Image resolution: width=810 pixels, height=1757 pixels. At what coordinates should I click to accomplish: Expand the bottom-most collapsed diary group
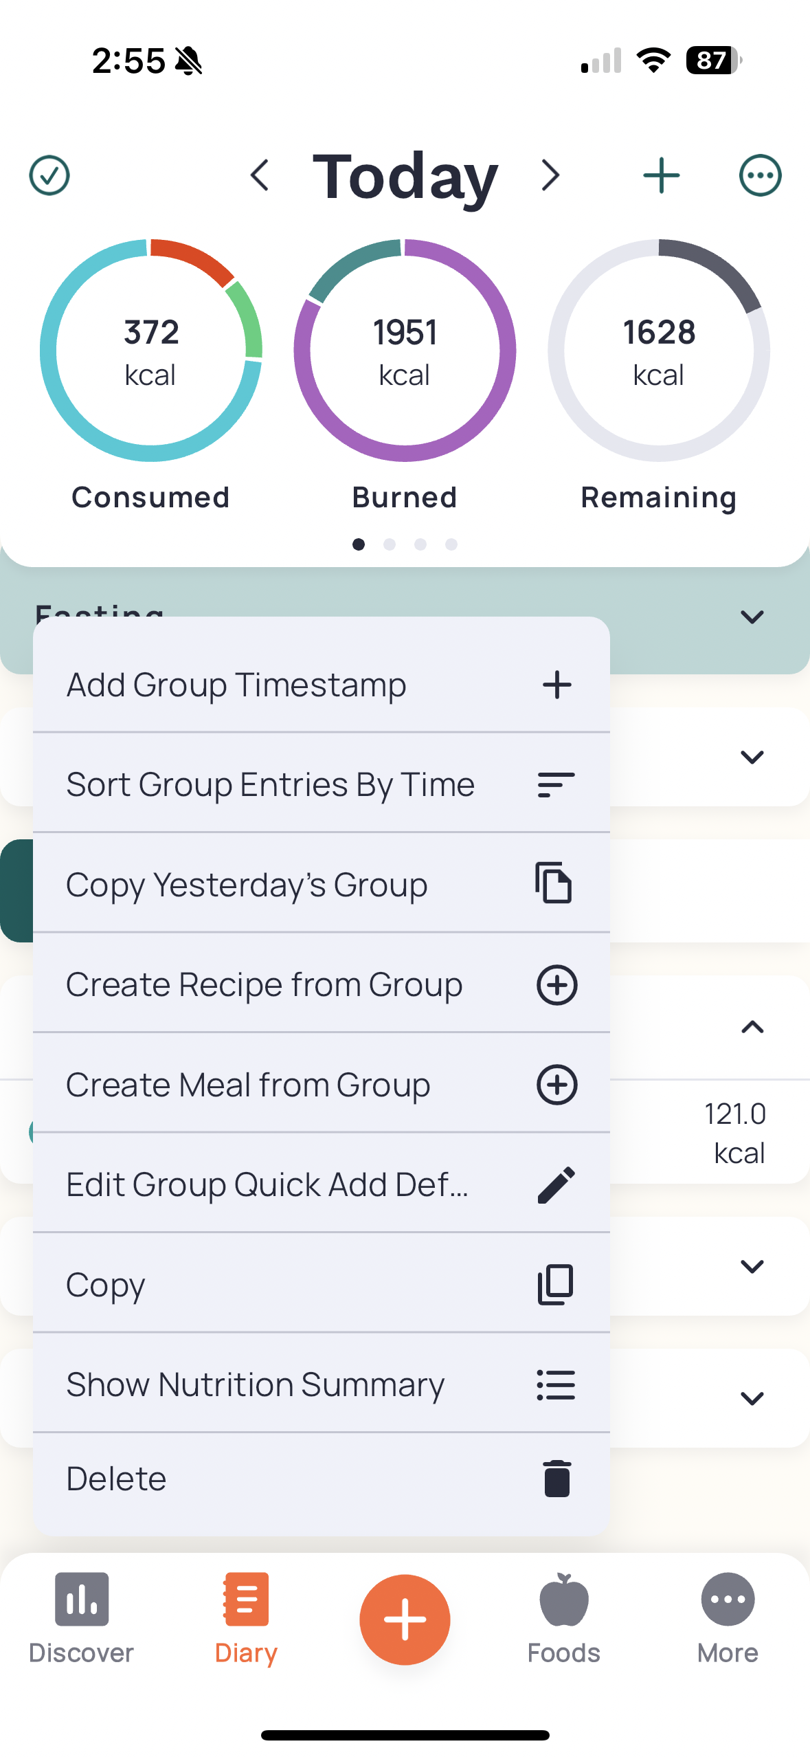(x=752, y=1397)
